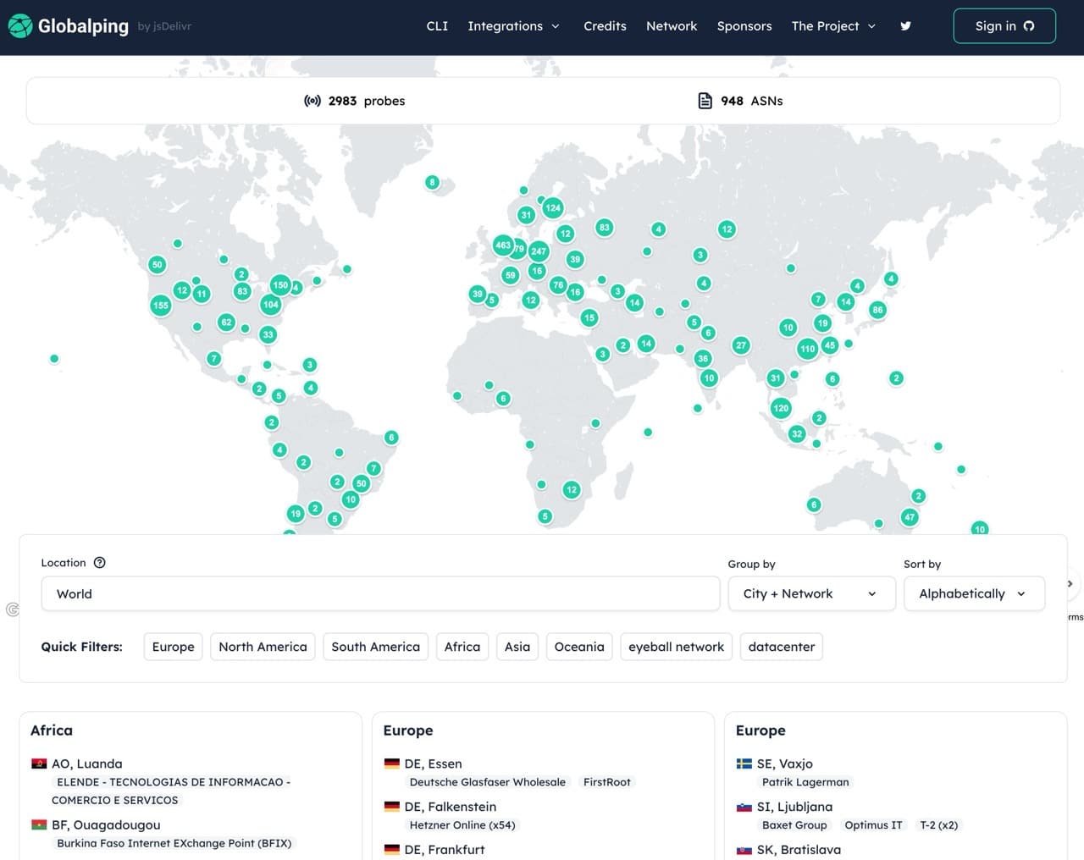Click the 8 probe marker over Iceland

pyautogui.click(x=433, y=182)
